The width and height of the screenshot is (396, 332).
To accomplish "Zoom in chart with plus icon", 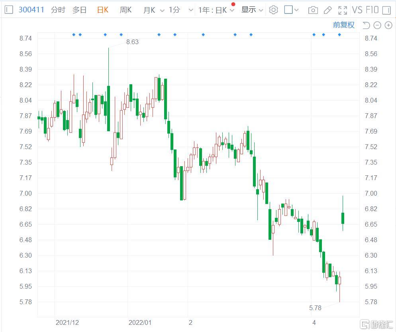I will [x=388, y=25].
